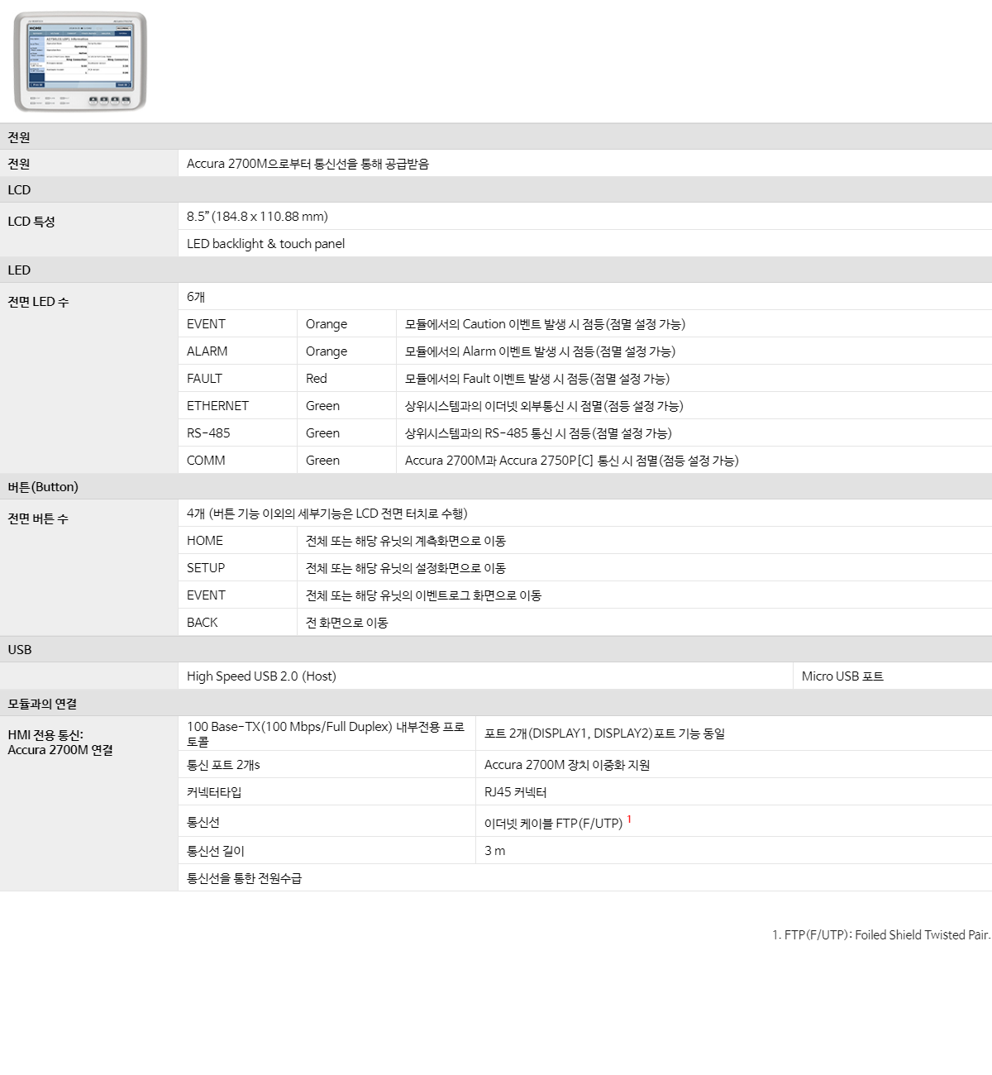Select the "LCD 특성" row label
Screen dimensions: 992x1075
[x=31, y=222]
